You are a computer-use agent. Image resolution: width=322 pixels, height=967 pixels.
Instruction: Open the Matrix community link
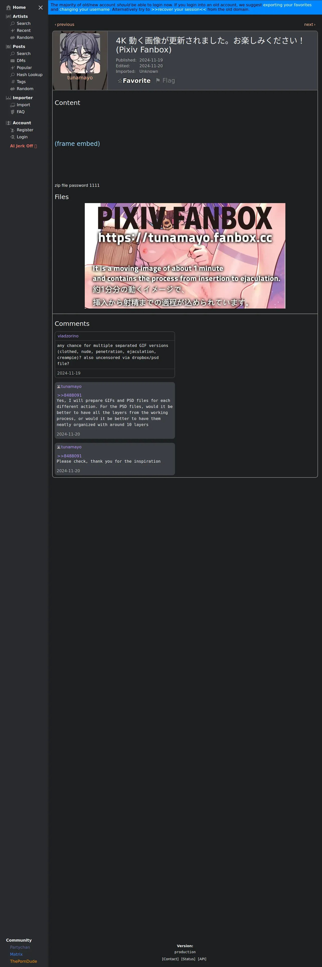click(x=16, y=954)
